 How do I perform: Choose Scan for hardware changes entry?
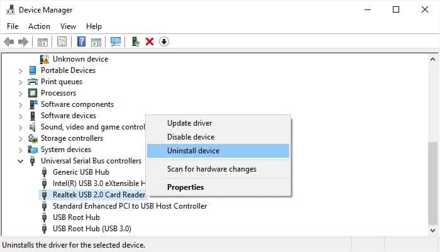pos(218,169)
